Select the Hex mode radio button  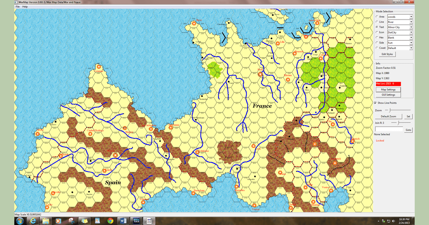coord(377,37)
